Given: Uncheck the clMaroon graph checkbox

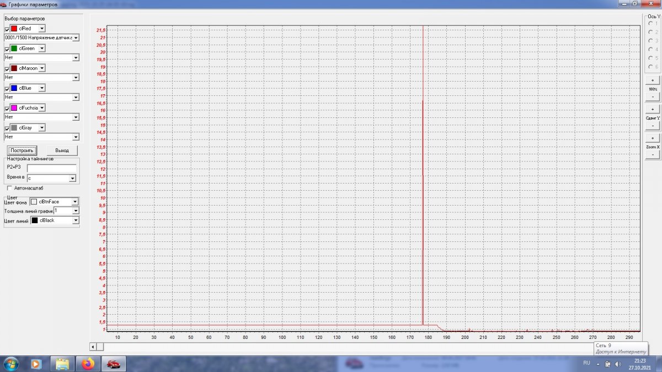Looking at the screenshot, I should (7, 69).
